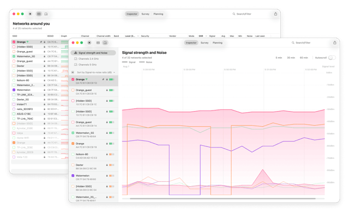Uncheck Watermelon_5G checkbox in sidebar
This screenshot has width=349, height=215.
point(73,133)
